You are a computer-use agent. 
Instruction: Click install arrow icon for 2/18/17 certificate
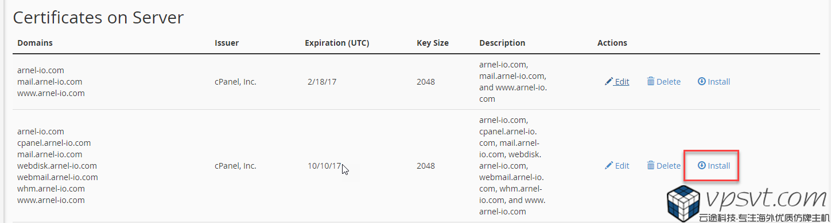click(x=701, y=82)
